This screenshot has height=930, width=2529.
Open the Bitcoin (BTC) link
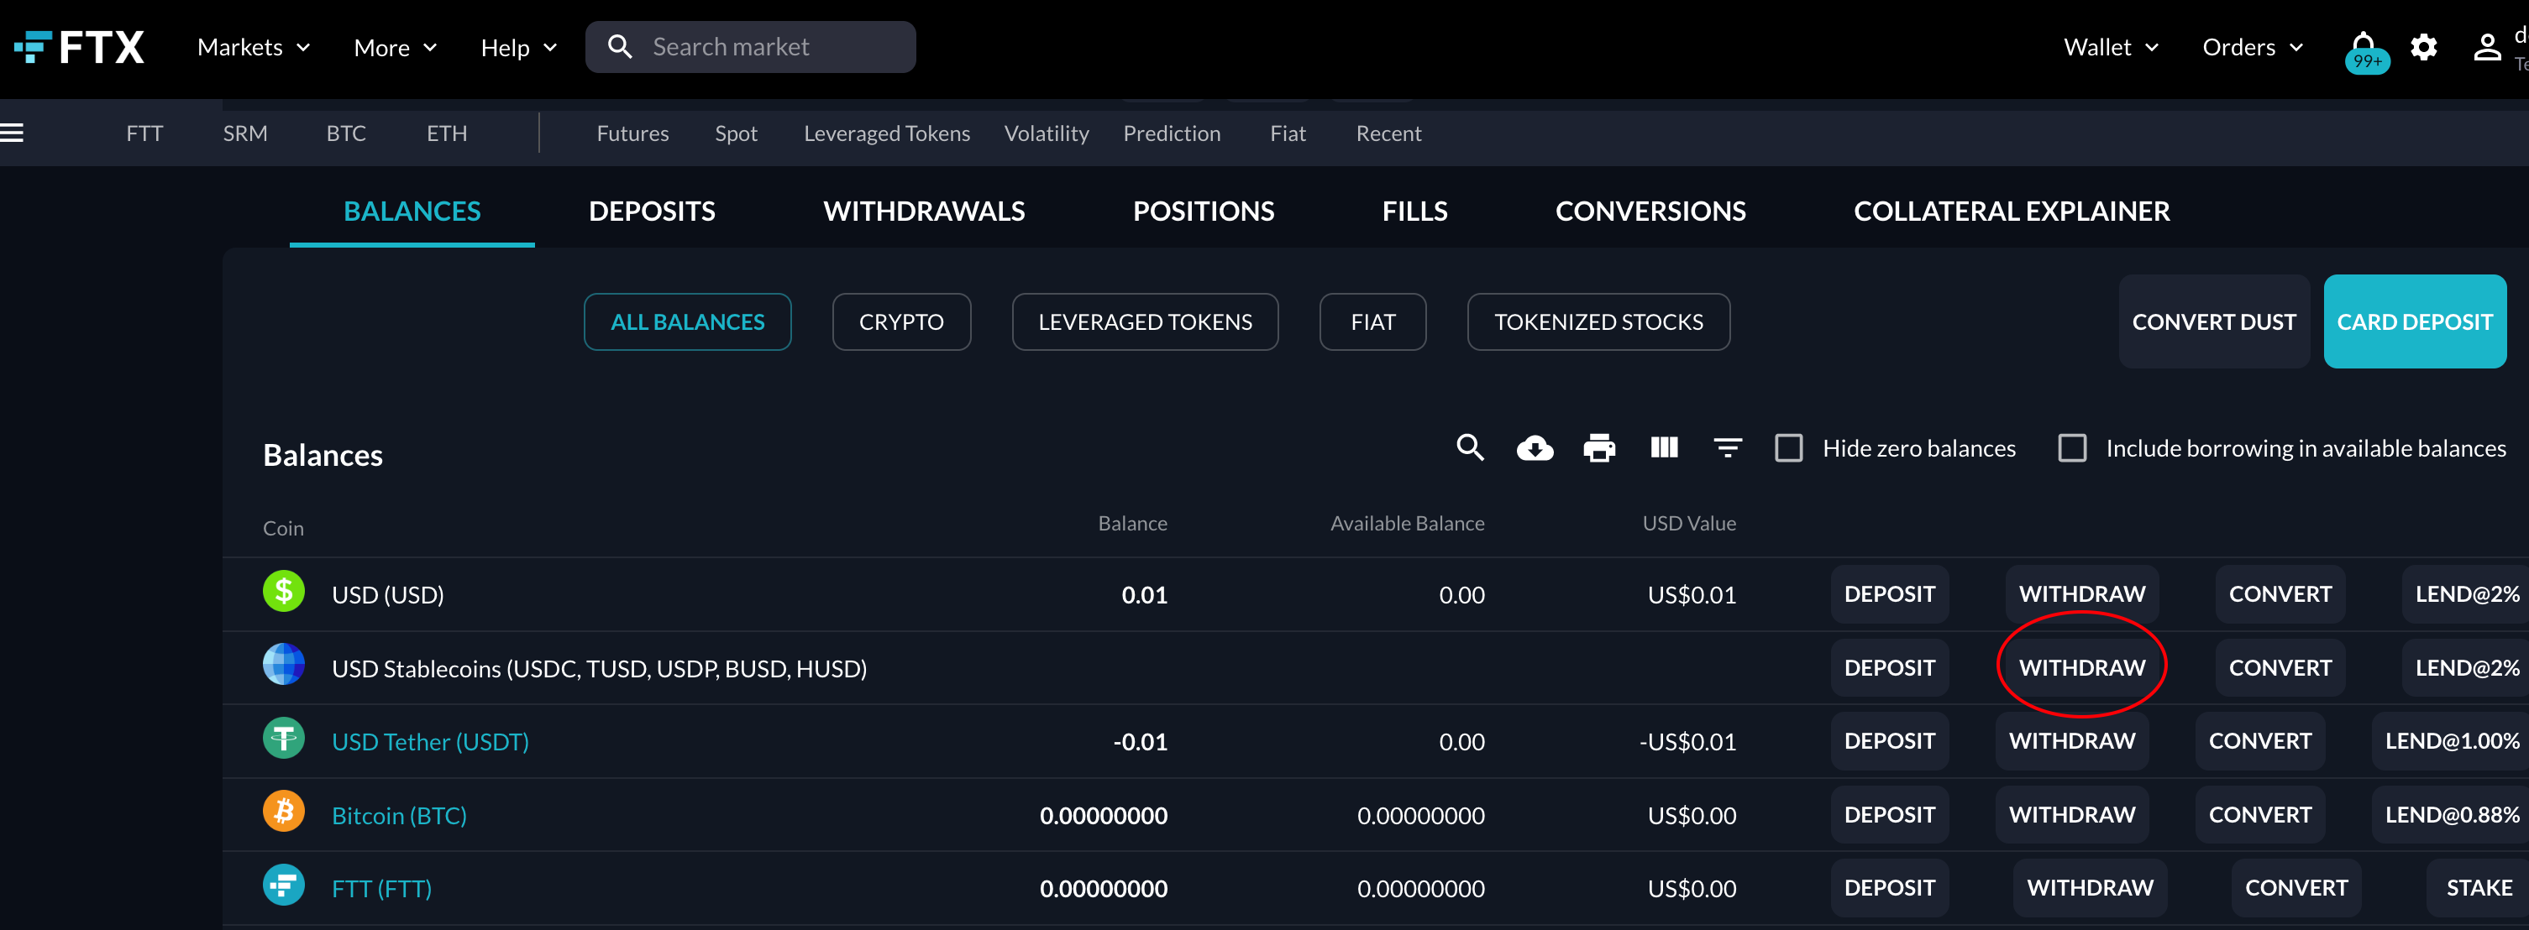[x=399, y=815]
